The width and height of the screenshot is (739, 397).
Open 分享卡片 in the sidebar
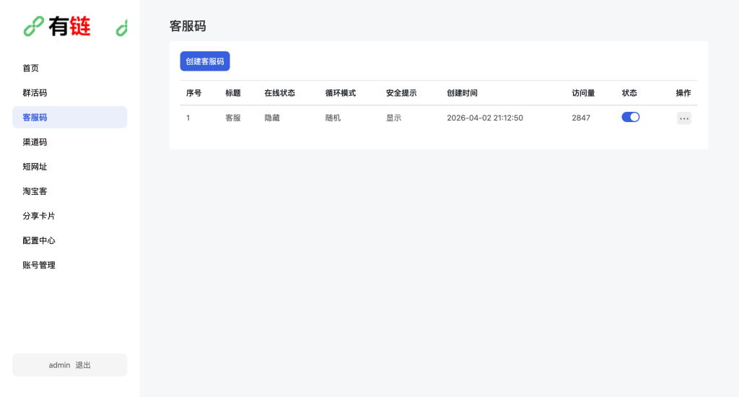(x=70, y=216)
